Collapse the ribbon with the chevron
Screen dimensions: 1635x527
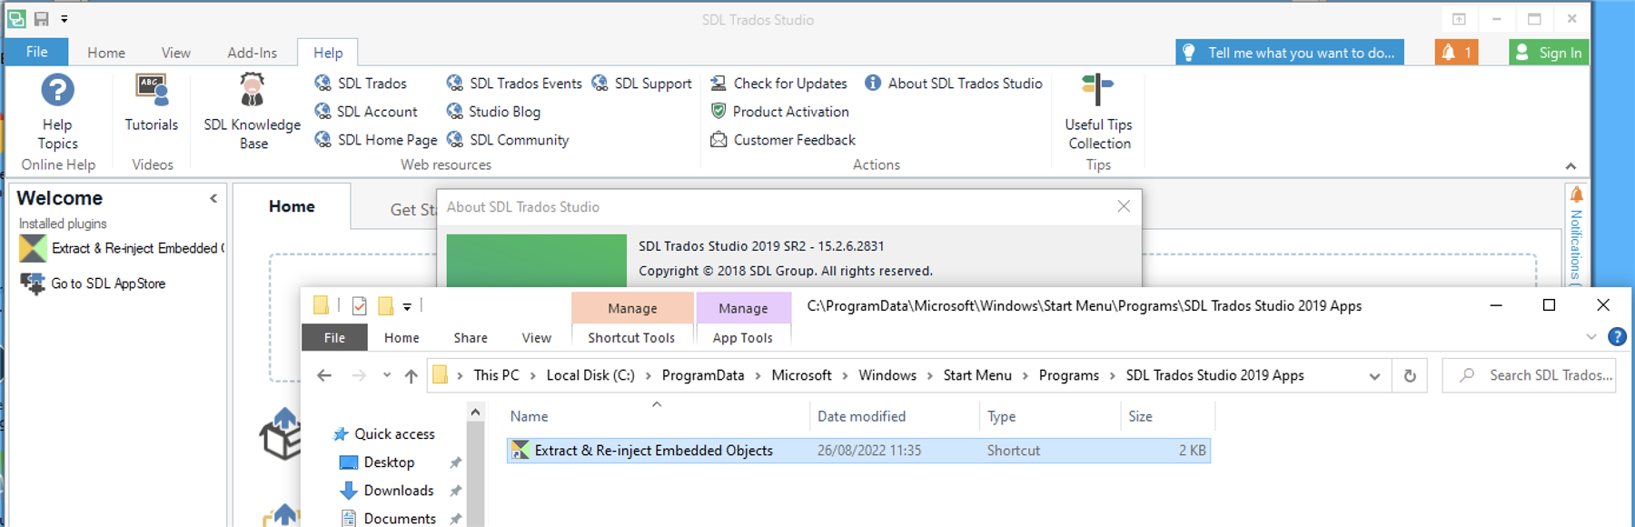pos(1571,166)
